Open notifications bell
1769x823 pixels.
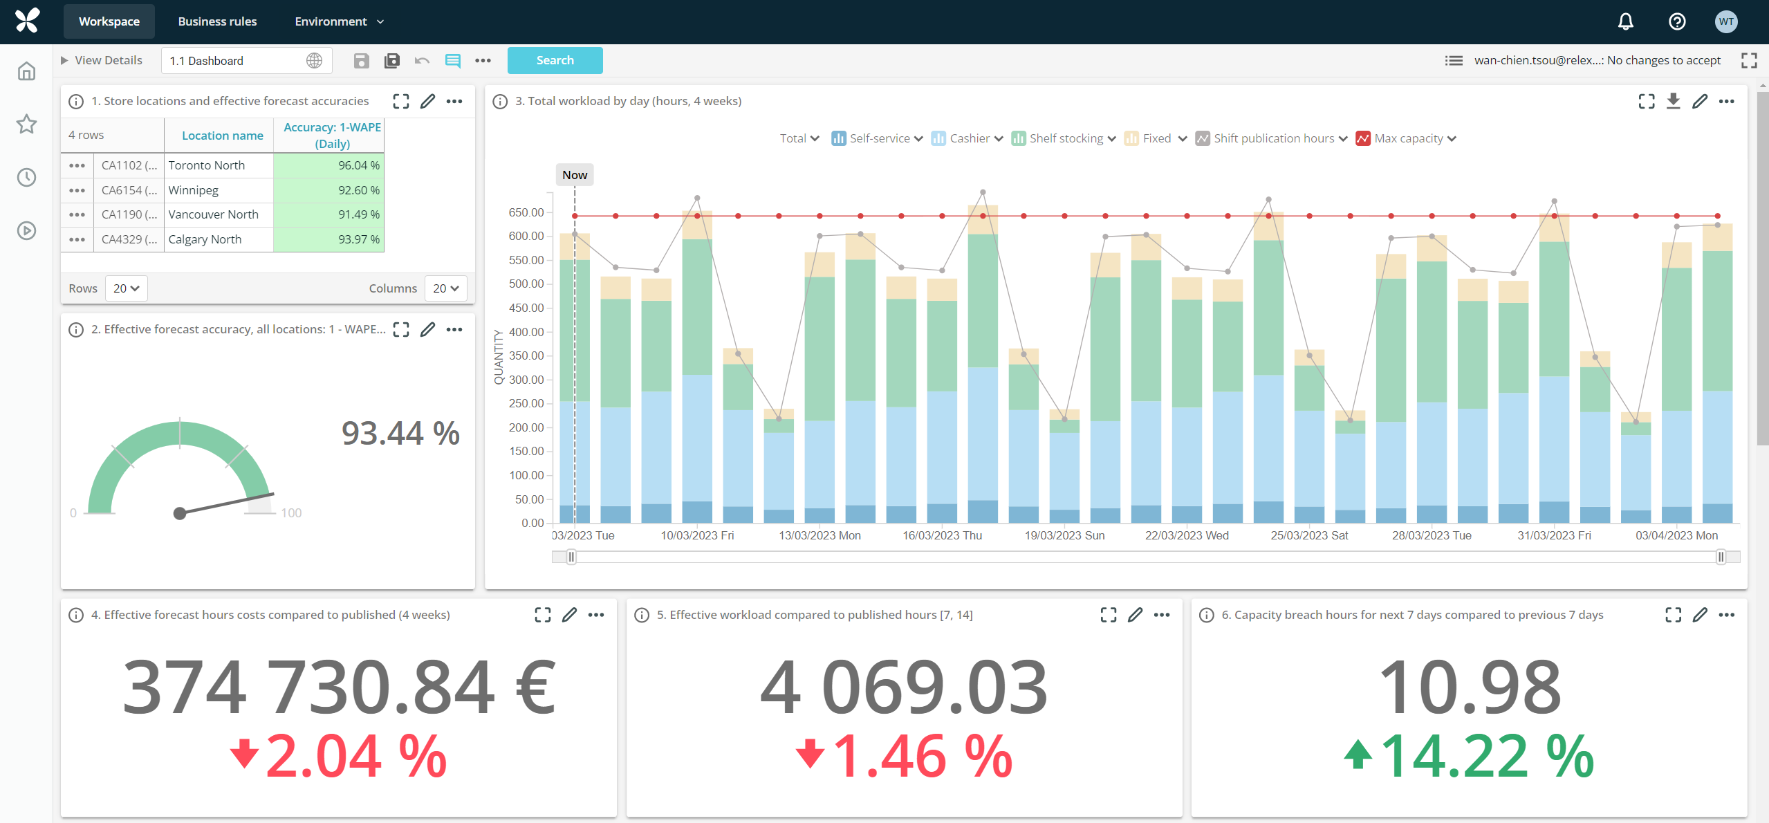[x=1624, y=21]
